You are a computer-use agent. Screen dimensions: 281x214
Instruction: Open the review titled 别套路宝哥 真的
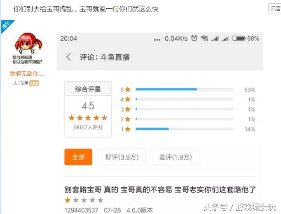160,189
